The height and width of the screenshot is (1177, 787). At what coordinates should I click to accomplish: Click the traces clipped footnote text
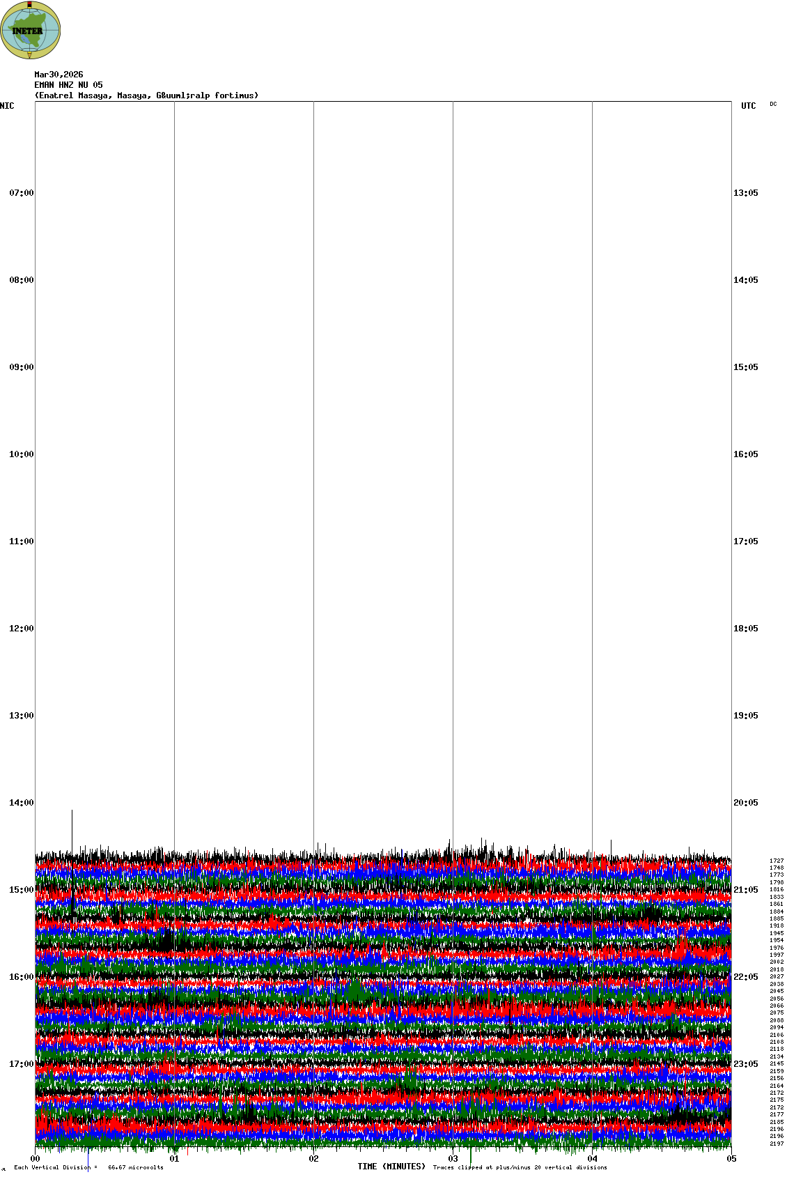520,1167
